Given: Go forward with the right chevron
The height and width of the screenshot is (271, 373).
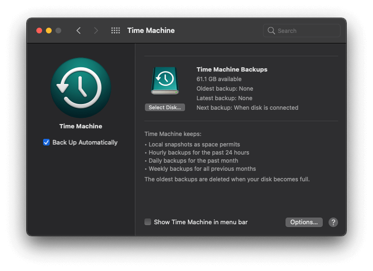Looking at the screenshot, I should pos(96,31).
